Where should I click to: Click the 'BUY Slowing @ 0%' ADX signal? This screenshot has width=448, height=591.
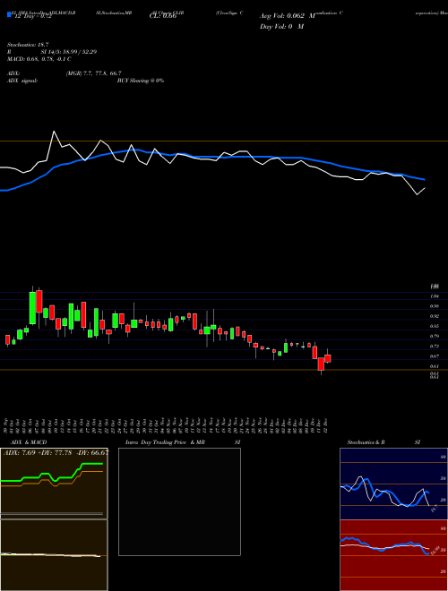pos(141,81)
